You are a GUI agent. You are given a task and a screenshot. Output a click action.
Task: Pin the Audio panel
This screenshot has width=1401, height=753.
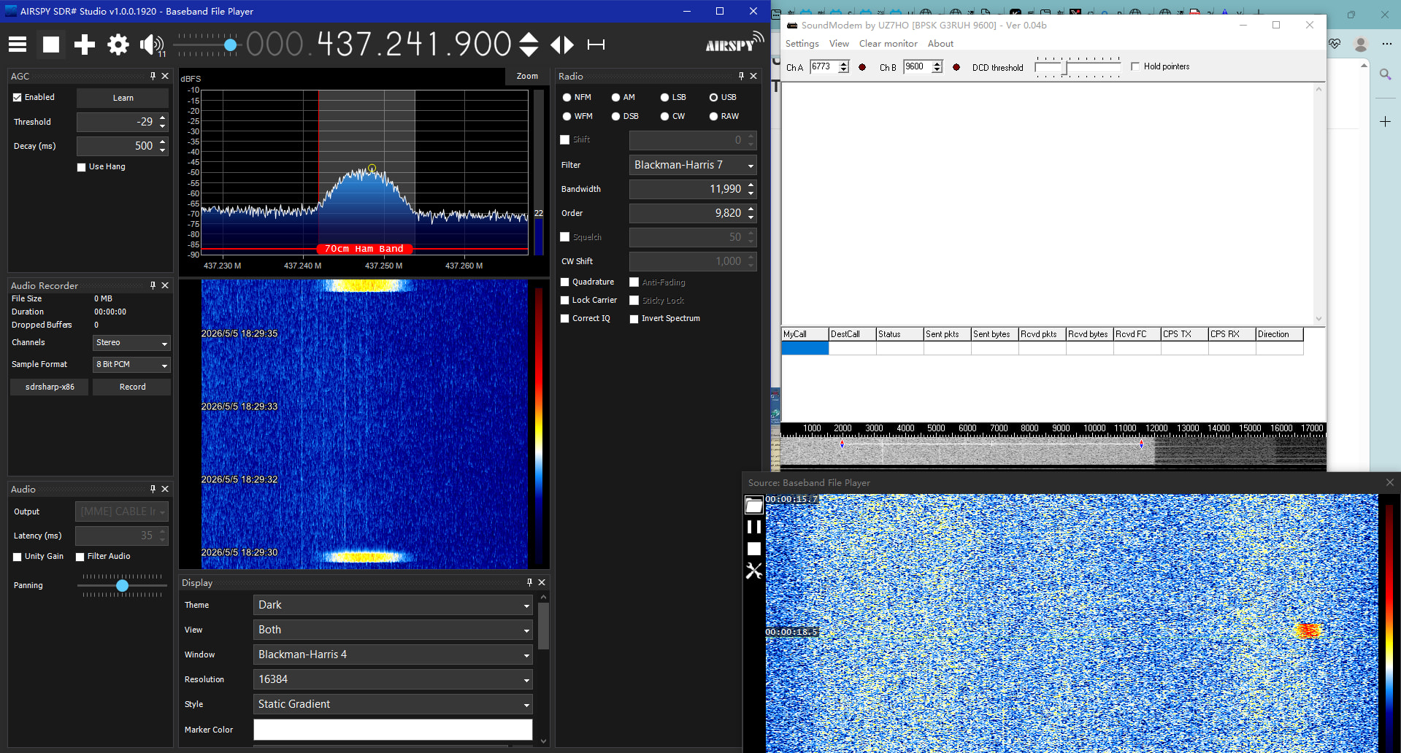coord(153,489)
